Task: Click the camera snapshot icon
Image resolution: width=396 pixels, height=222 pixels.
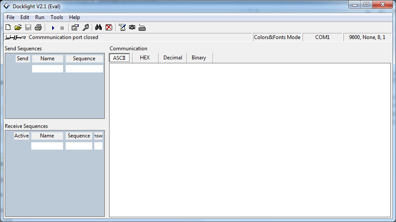Action: (x=132, y=27)
